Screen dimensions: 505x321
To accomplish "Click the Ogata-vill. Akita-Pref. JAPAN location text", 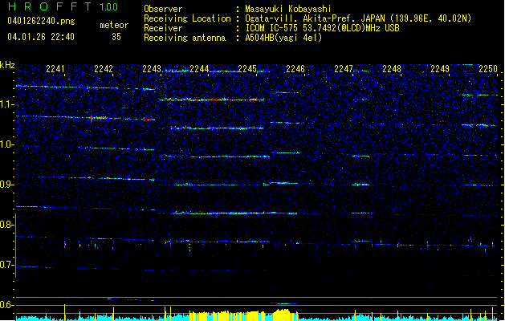I will pos(358,18).
